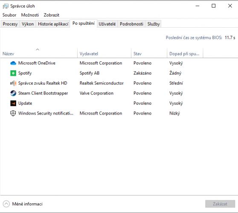
Task: Click Vysoký impact in OneDrive row
Action: pyautogui.click(x=176, y=63)
